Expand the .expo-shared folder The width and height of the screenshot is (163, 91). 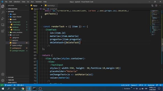pos(17,17)
